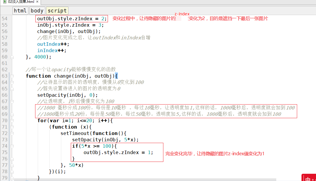Click line number 66 in the gutter

pos(5,95)
